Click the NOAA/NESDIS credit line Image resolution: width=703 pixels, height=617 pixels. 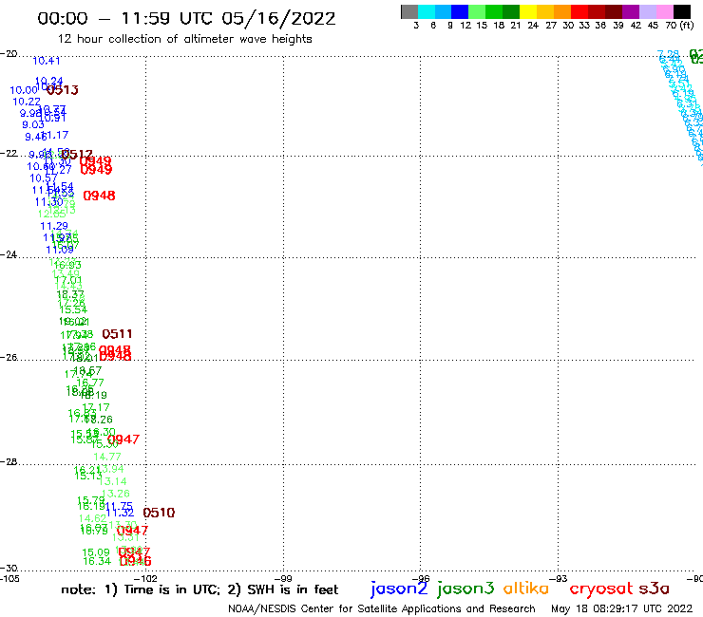coord(382,609)
